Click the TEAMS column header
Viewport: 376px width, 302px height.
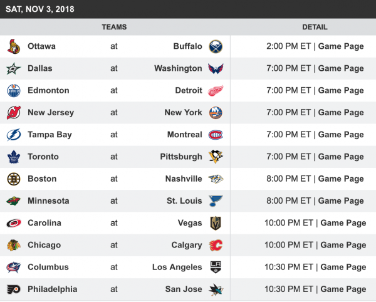tap(114, 28)
